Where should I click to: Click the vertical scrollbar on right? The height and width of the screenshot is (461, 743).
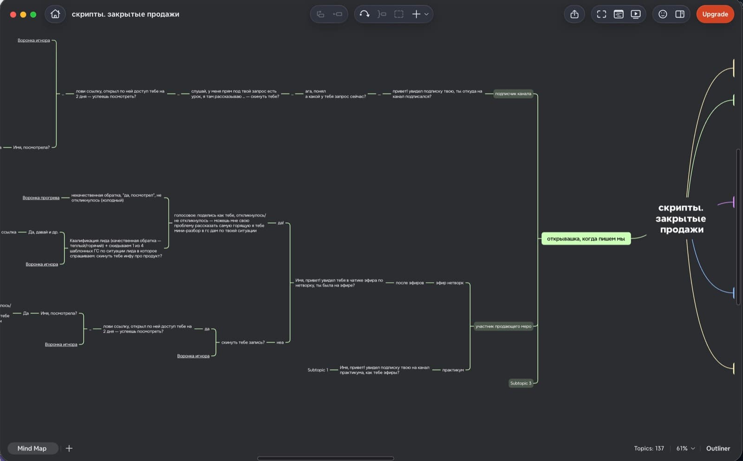tap(738, 227)
